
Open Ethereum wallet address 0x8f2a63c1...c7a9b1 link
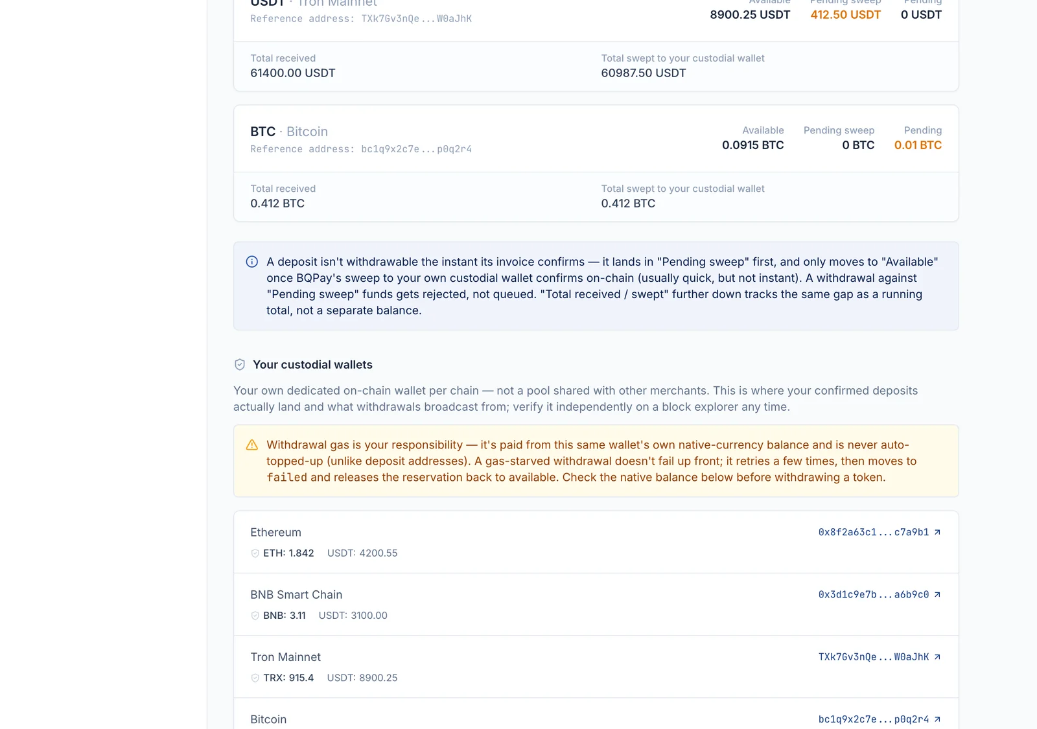click(x=880, y=532)
